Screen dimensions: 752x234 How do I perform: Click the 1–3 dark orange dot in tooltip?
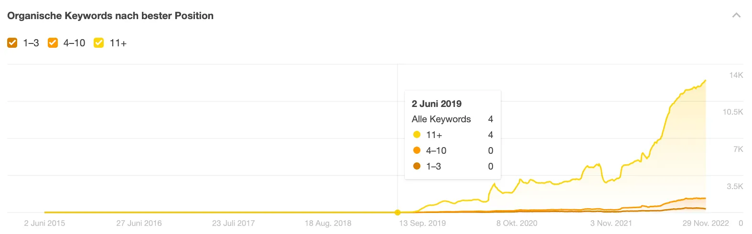coord(417,166)
